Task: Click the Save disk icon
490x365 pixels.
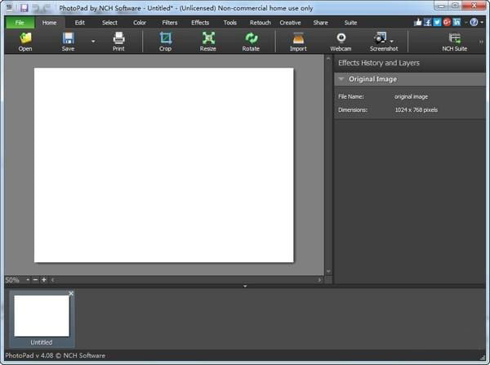Action: click(69, 38)
